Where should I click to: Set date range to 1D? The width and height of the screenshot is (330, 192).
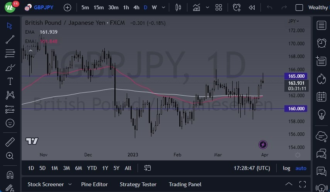click(31, 168)
